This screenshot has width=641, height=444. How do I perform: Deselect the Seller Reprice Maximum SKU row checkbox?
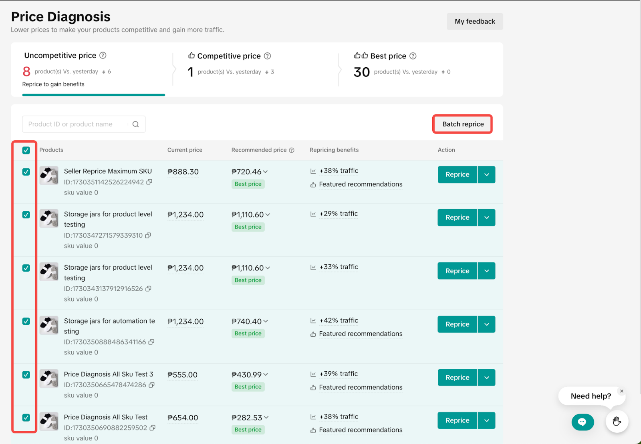click(26, 172)
